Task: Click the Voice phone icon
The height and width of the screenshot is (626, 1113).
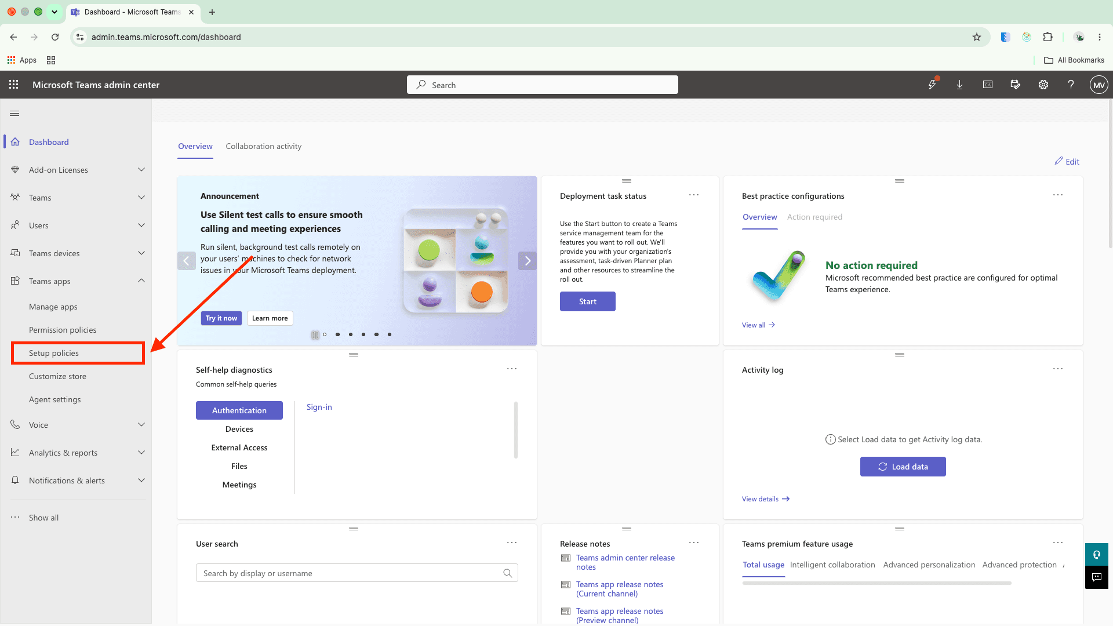Action: (15, 425)
